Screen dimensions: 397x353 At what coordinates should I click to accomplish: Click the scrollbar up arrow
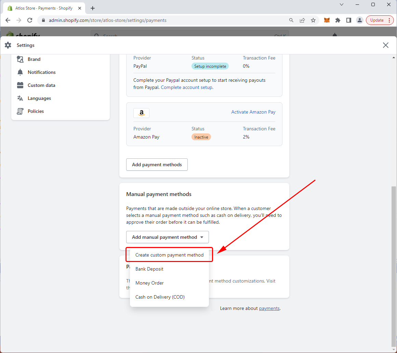click(394, 58)
